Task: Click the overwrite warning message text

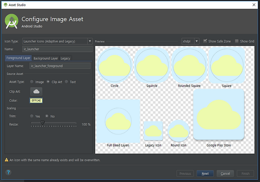Action: tap(55, 160)
